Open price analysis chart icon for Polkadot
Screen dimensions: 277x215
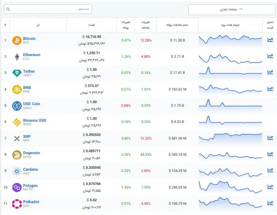coord(270,203)
